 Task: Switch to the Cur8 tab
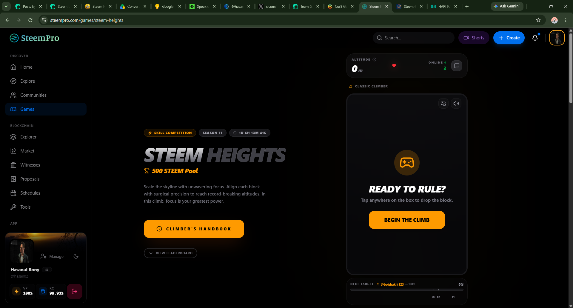coord(341,6)
